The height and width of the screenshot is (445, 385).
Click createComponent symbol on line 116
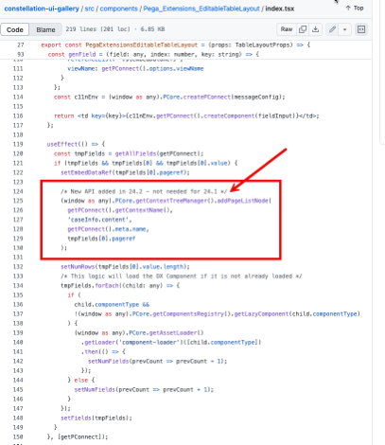229,116
